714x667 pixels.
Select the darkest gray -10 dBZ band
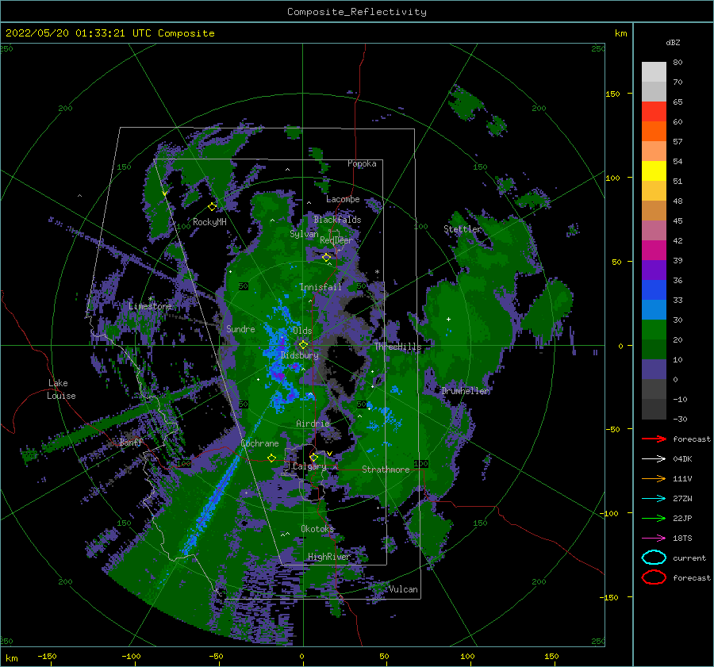coord(654,409)
